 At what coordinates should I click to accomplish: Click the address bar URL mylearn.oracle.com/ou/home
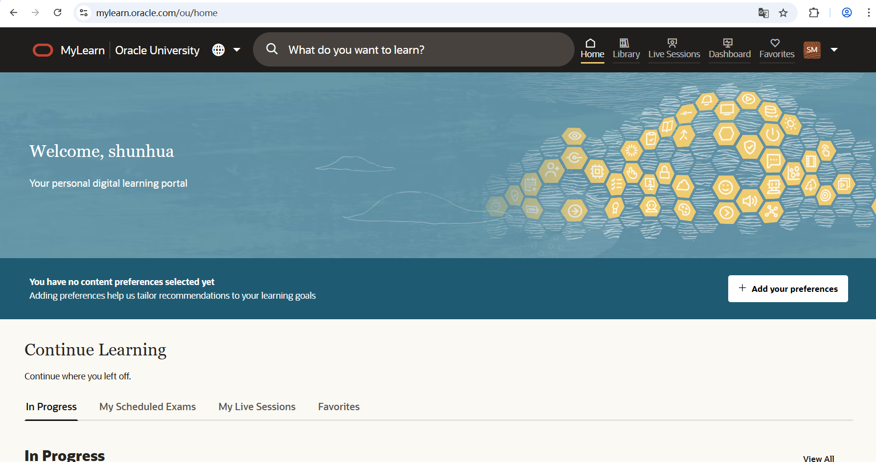(x=157, y=13)
